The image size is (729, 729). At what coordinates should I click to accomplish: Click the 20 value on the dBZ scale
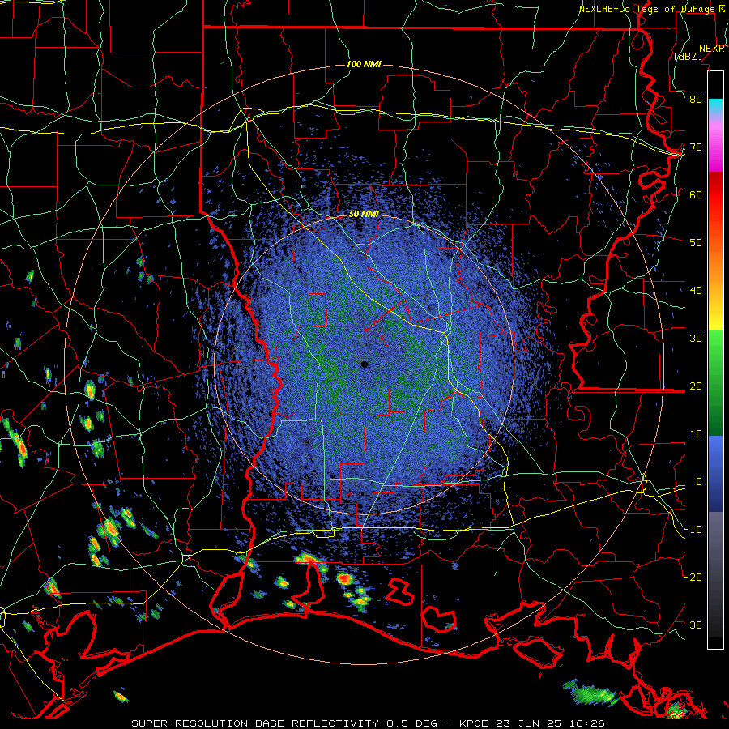point(696,386)
